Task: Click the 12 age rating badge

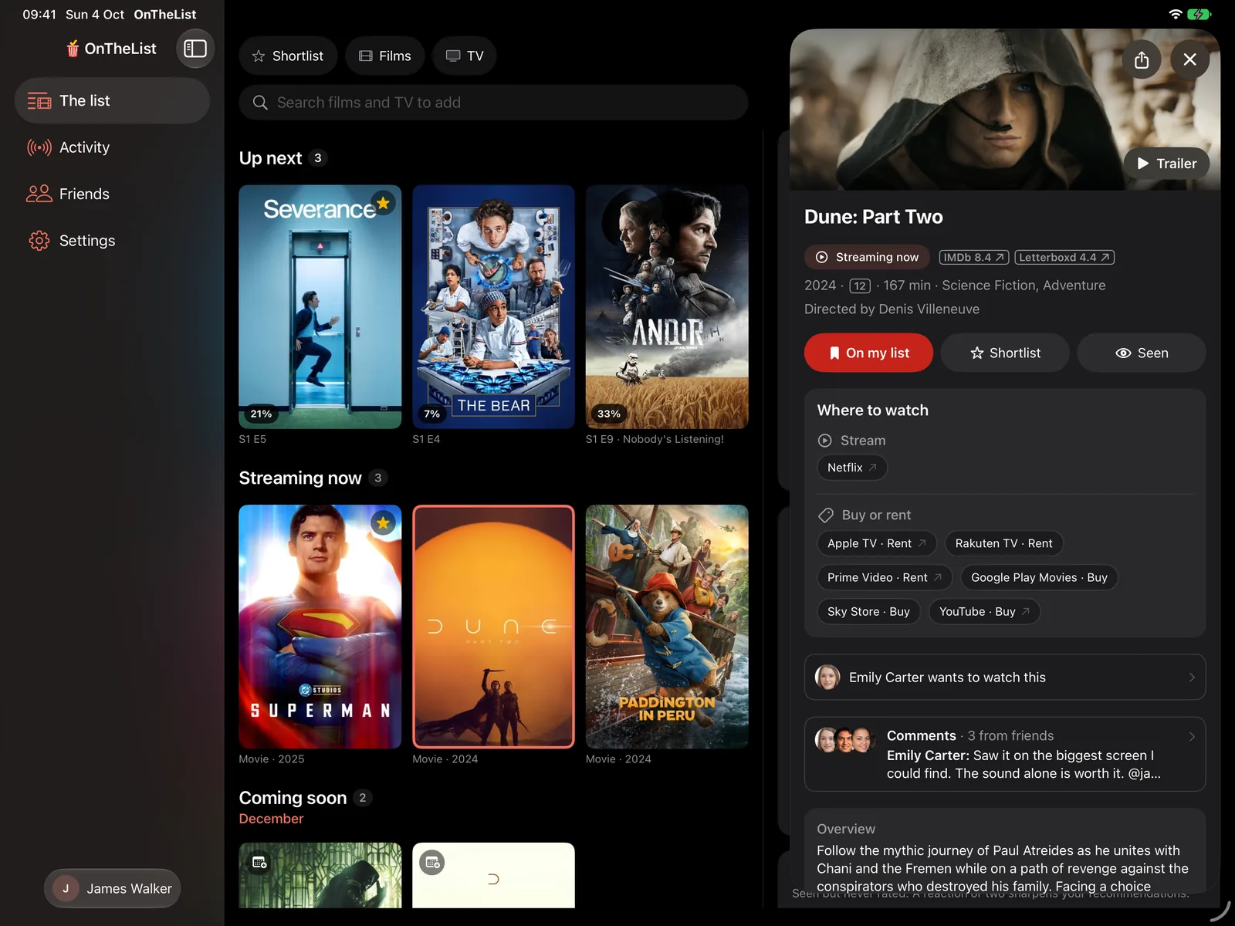Action: [860, 286]
